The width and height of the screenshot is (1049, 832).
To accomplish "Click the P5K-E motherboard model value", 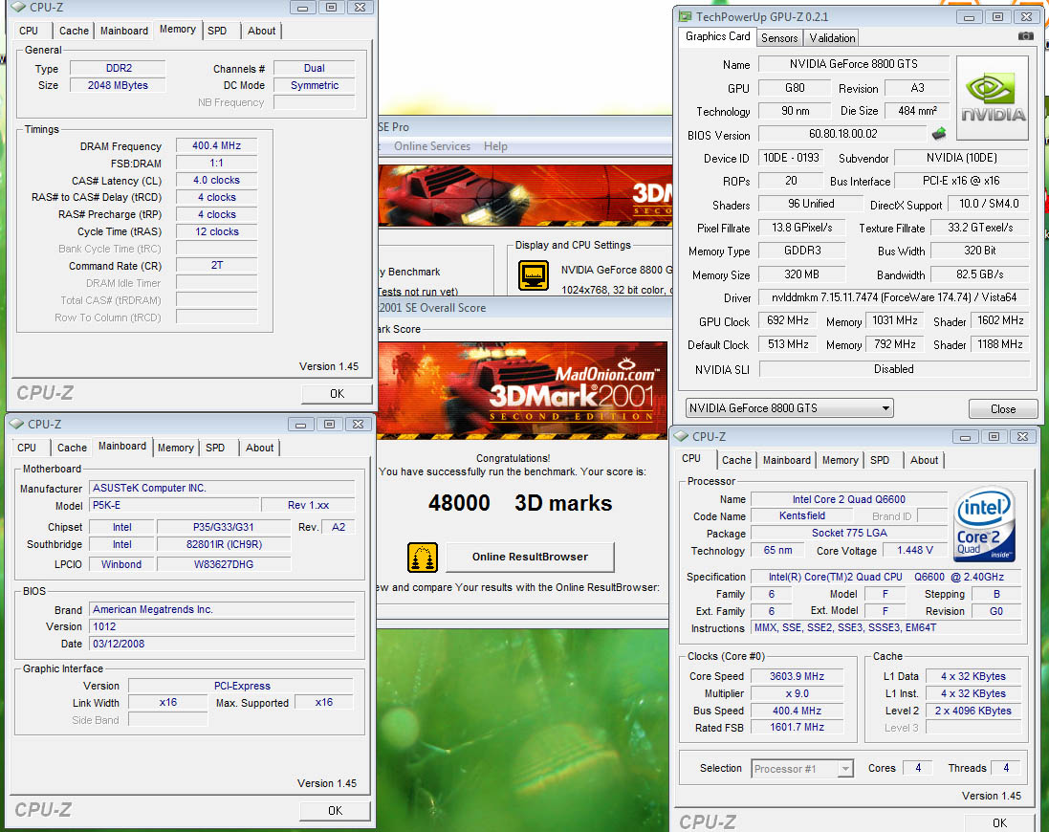I will [x=174, y=506].
